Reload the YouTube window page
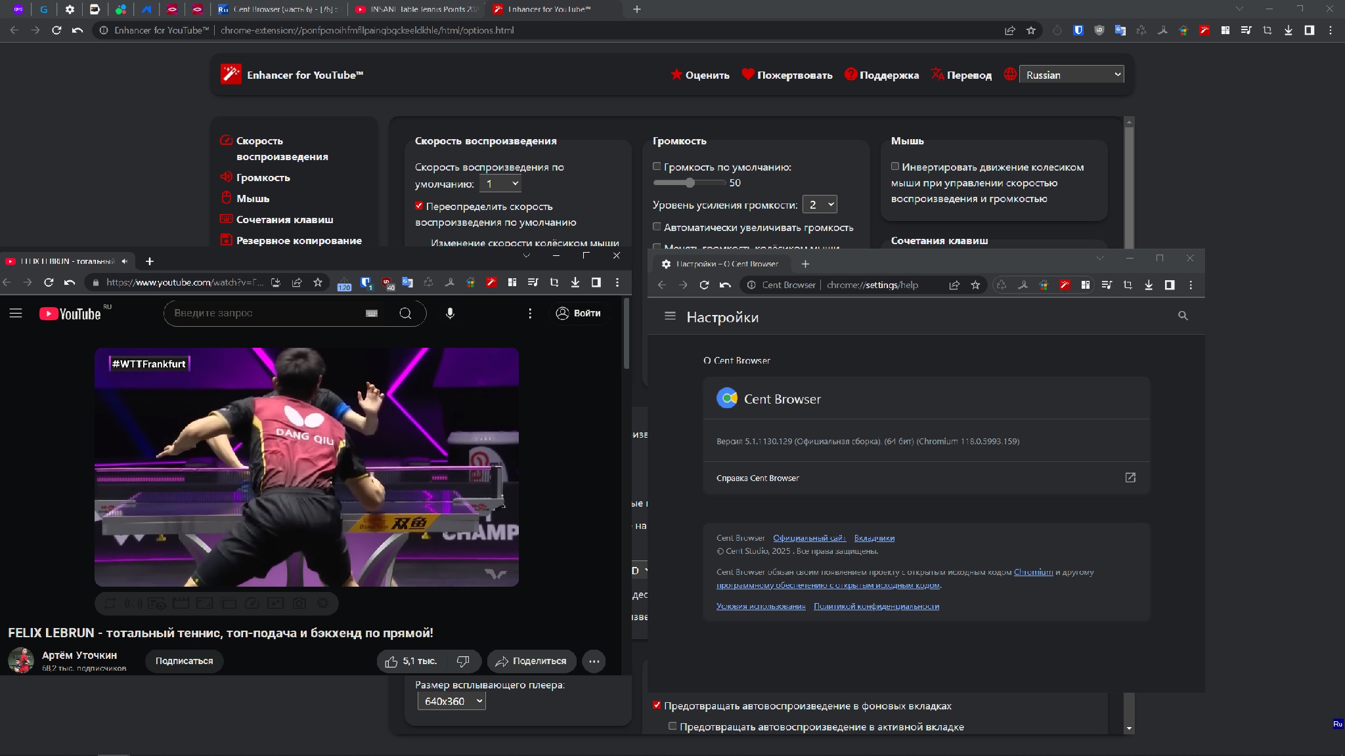The image size is (1345, 756). pyautogui.click(x=49, y=282)
